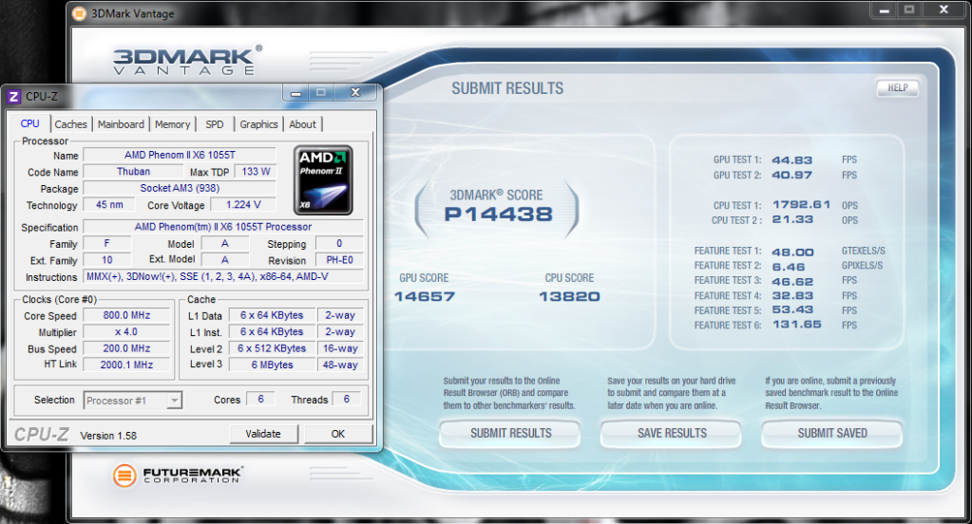Click the HT Link value 2000.1 MHz
This screenshot has height=524, width=972.
tap(126, 365)
